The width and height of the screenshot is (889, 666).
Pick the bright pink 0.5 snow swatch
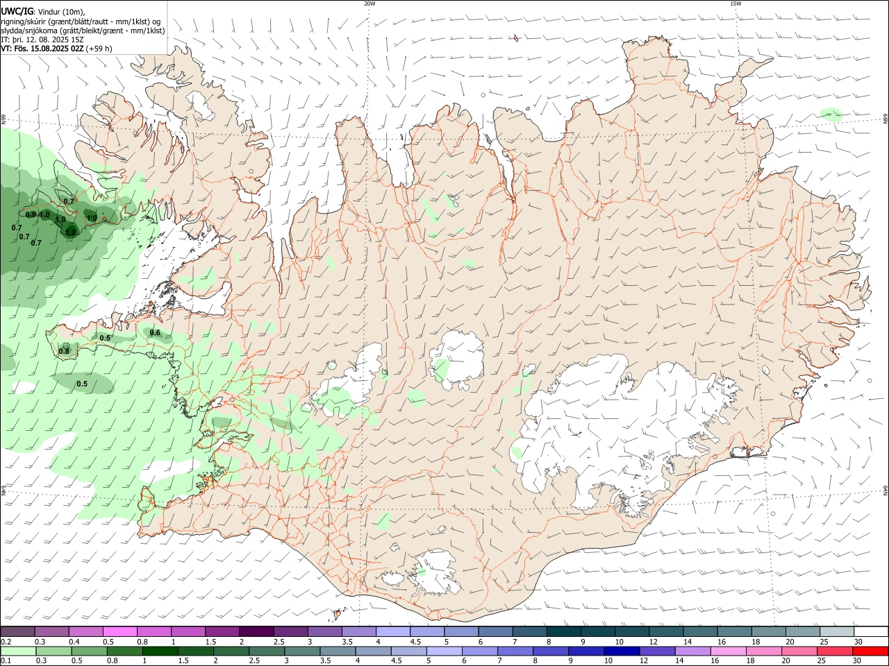[x=119, y=631]
